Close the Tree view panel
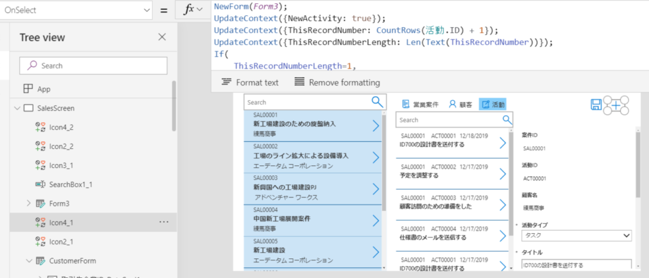This screenshot has height=278, width=649. tap(162, 37)
